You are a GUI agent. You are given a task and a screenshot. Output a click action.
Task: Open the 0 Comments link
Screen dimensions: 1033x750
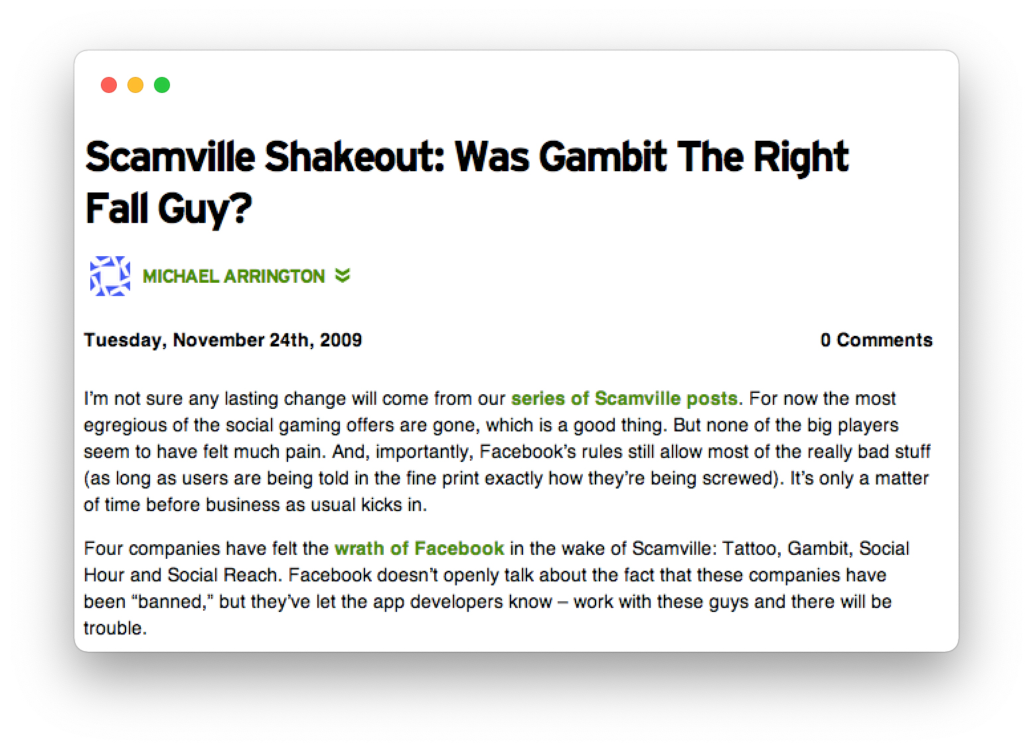(x=876, y=340)
